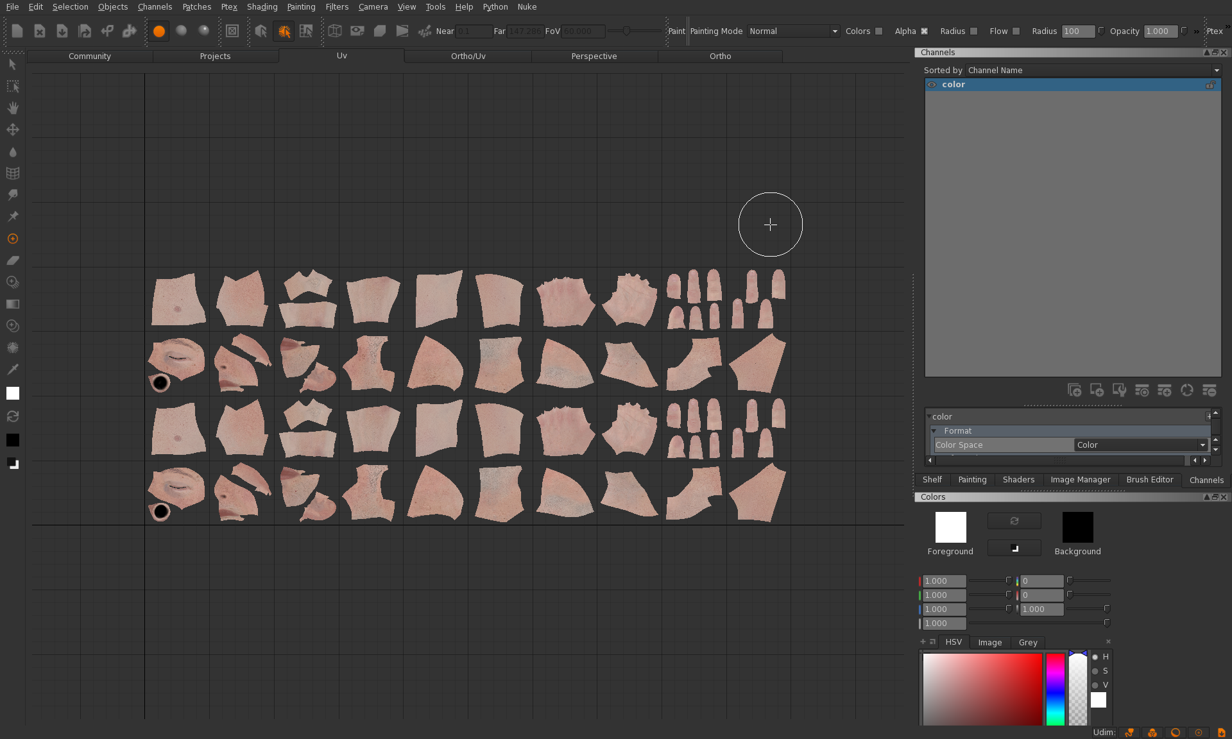Open the Shading menu
The width and height of the screenshot is (1232, 739).
tap(262, 6)
